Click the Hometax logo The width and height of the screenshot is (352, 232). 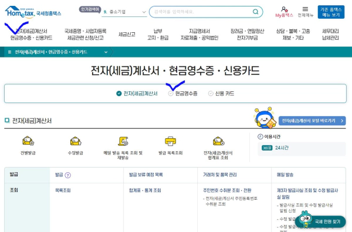(33, 12)
